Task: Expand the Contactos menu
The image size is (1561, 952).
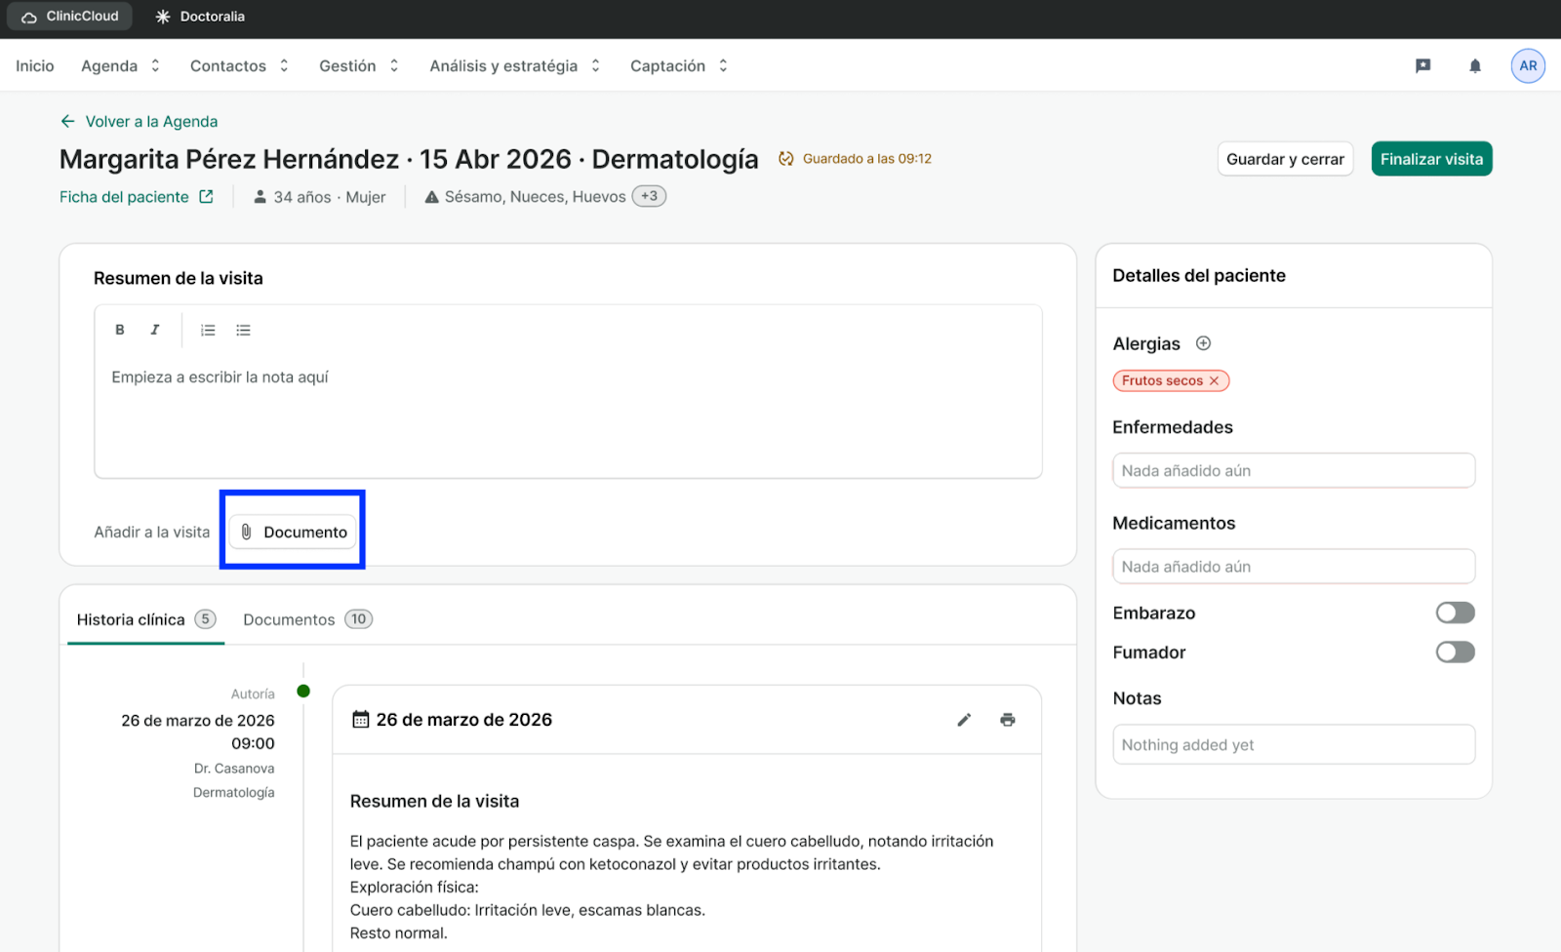Action: point(239,65)
